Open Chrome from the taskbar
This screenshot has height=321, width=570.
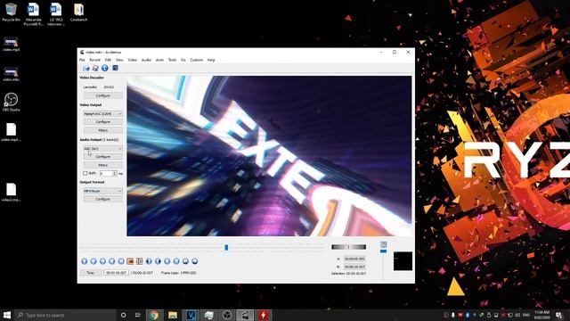154,315
